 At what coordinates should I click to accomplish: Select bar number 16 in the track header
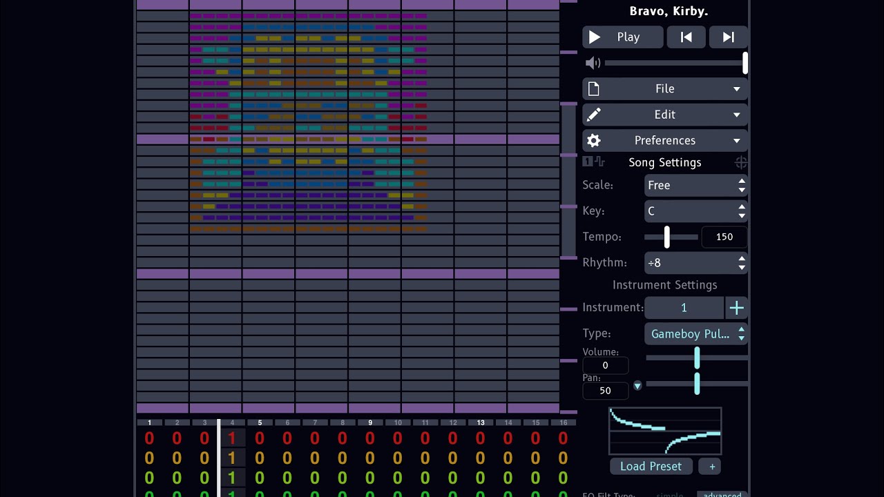(x=564, y=422)
